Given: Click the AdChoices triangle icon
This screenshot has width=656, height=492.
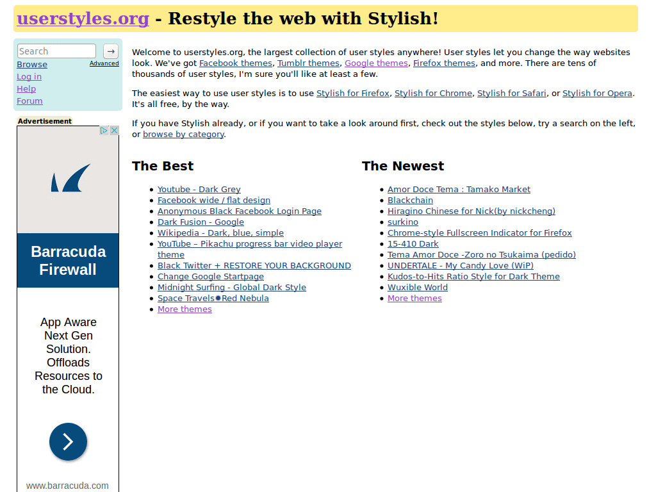Looking at the screenshot, I should (x=104, y=131).
